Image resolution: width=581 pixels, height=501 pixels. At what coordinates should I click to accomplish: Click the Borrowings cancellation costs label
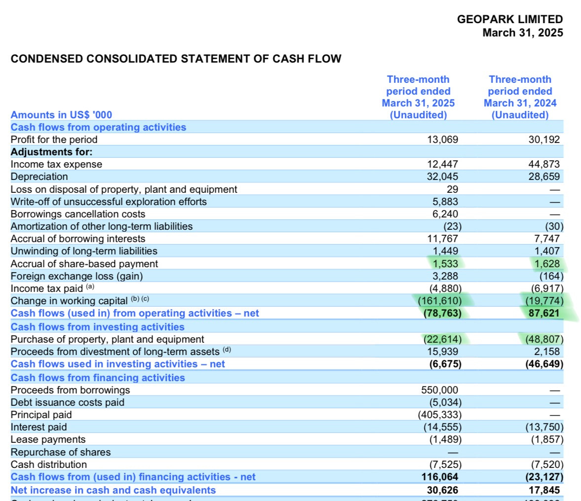point(78,214)
